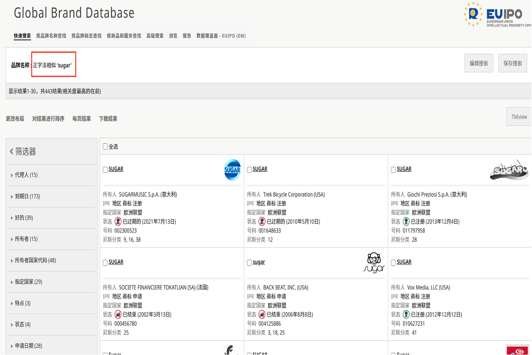Open the 每页结果 option

[x=82, y=118]
